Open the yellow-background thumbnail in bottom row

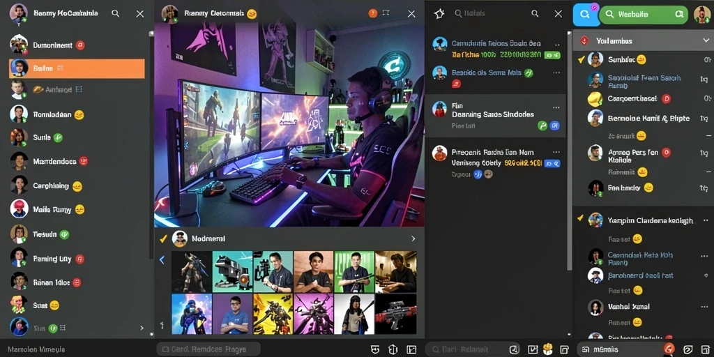tap(273, 314)
